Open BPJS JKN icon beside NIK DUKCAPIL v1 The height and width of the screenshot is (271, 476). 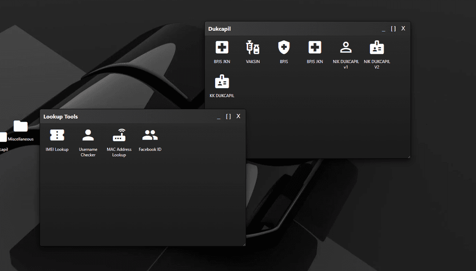tap(315, 47)
